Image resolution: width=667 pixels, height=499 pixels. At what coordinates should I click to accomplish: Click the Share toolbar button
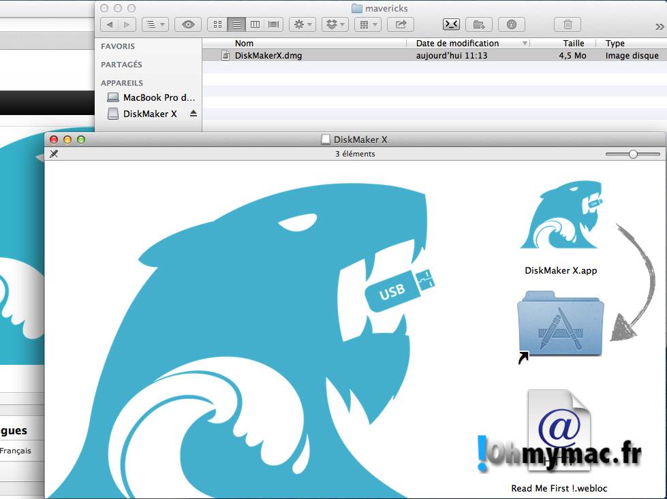point(401,25)
